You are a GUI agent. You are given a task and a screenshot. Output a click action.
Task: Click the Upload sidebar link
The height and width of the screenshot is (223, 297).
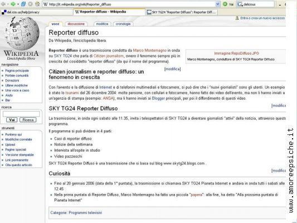[x=10, y=145]
